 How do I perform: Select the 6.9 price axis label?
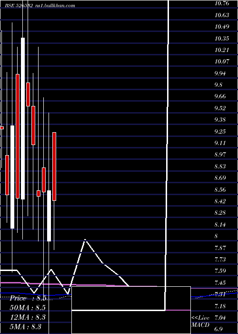[x=218, y=329]
